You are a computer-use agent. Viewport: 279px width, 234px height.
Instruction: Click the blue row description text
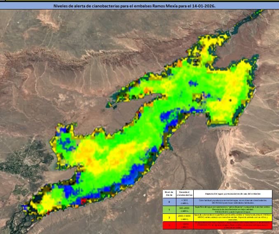pyautogui.click(x=230, y=201)
